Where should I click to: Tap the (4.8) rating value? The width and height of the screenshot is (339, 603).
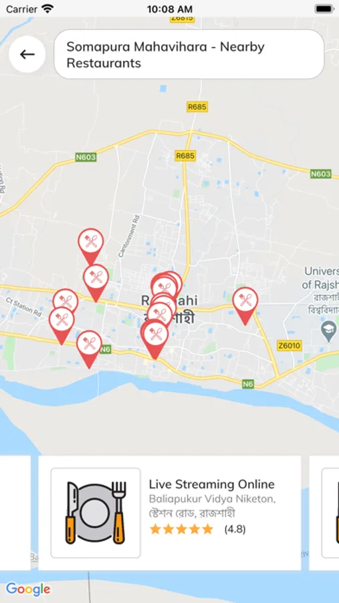(x=235, y=529)
